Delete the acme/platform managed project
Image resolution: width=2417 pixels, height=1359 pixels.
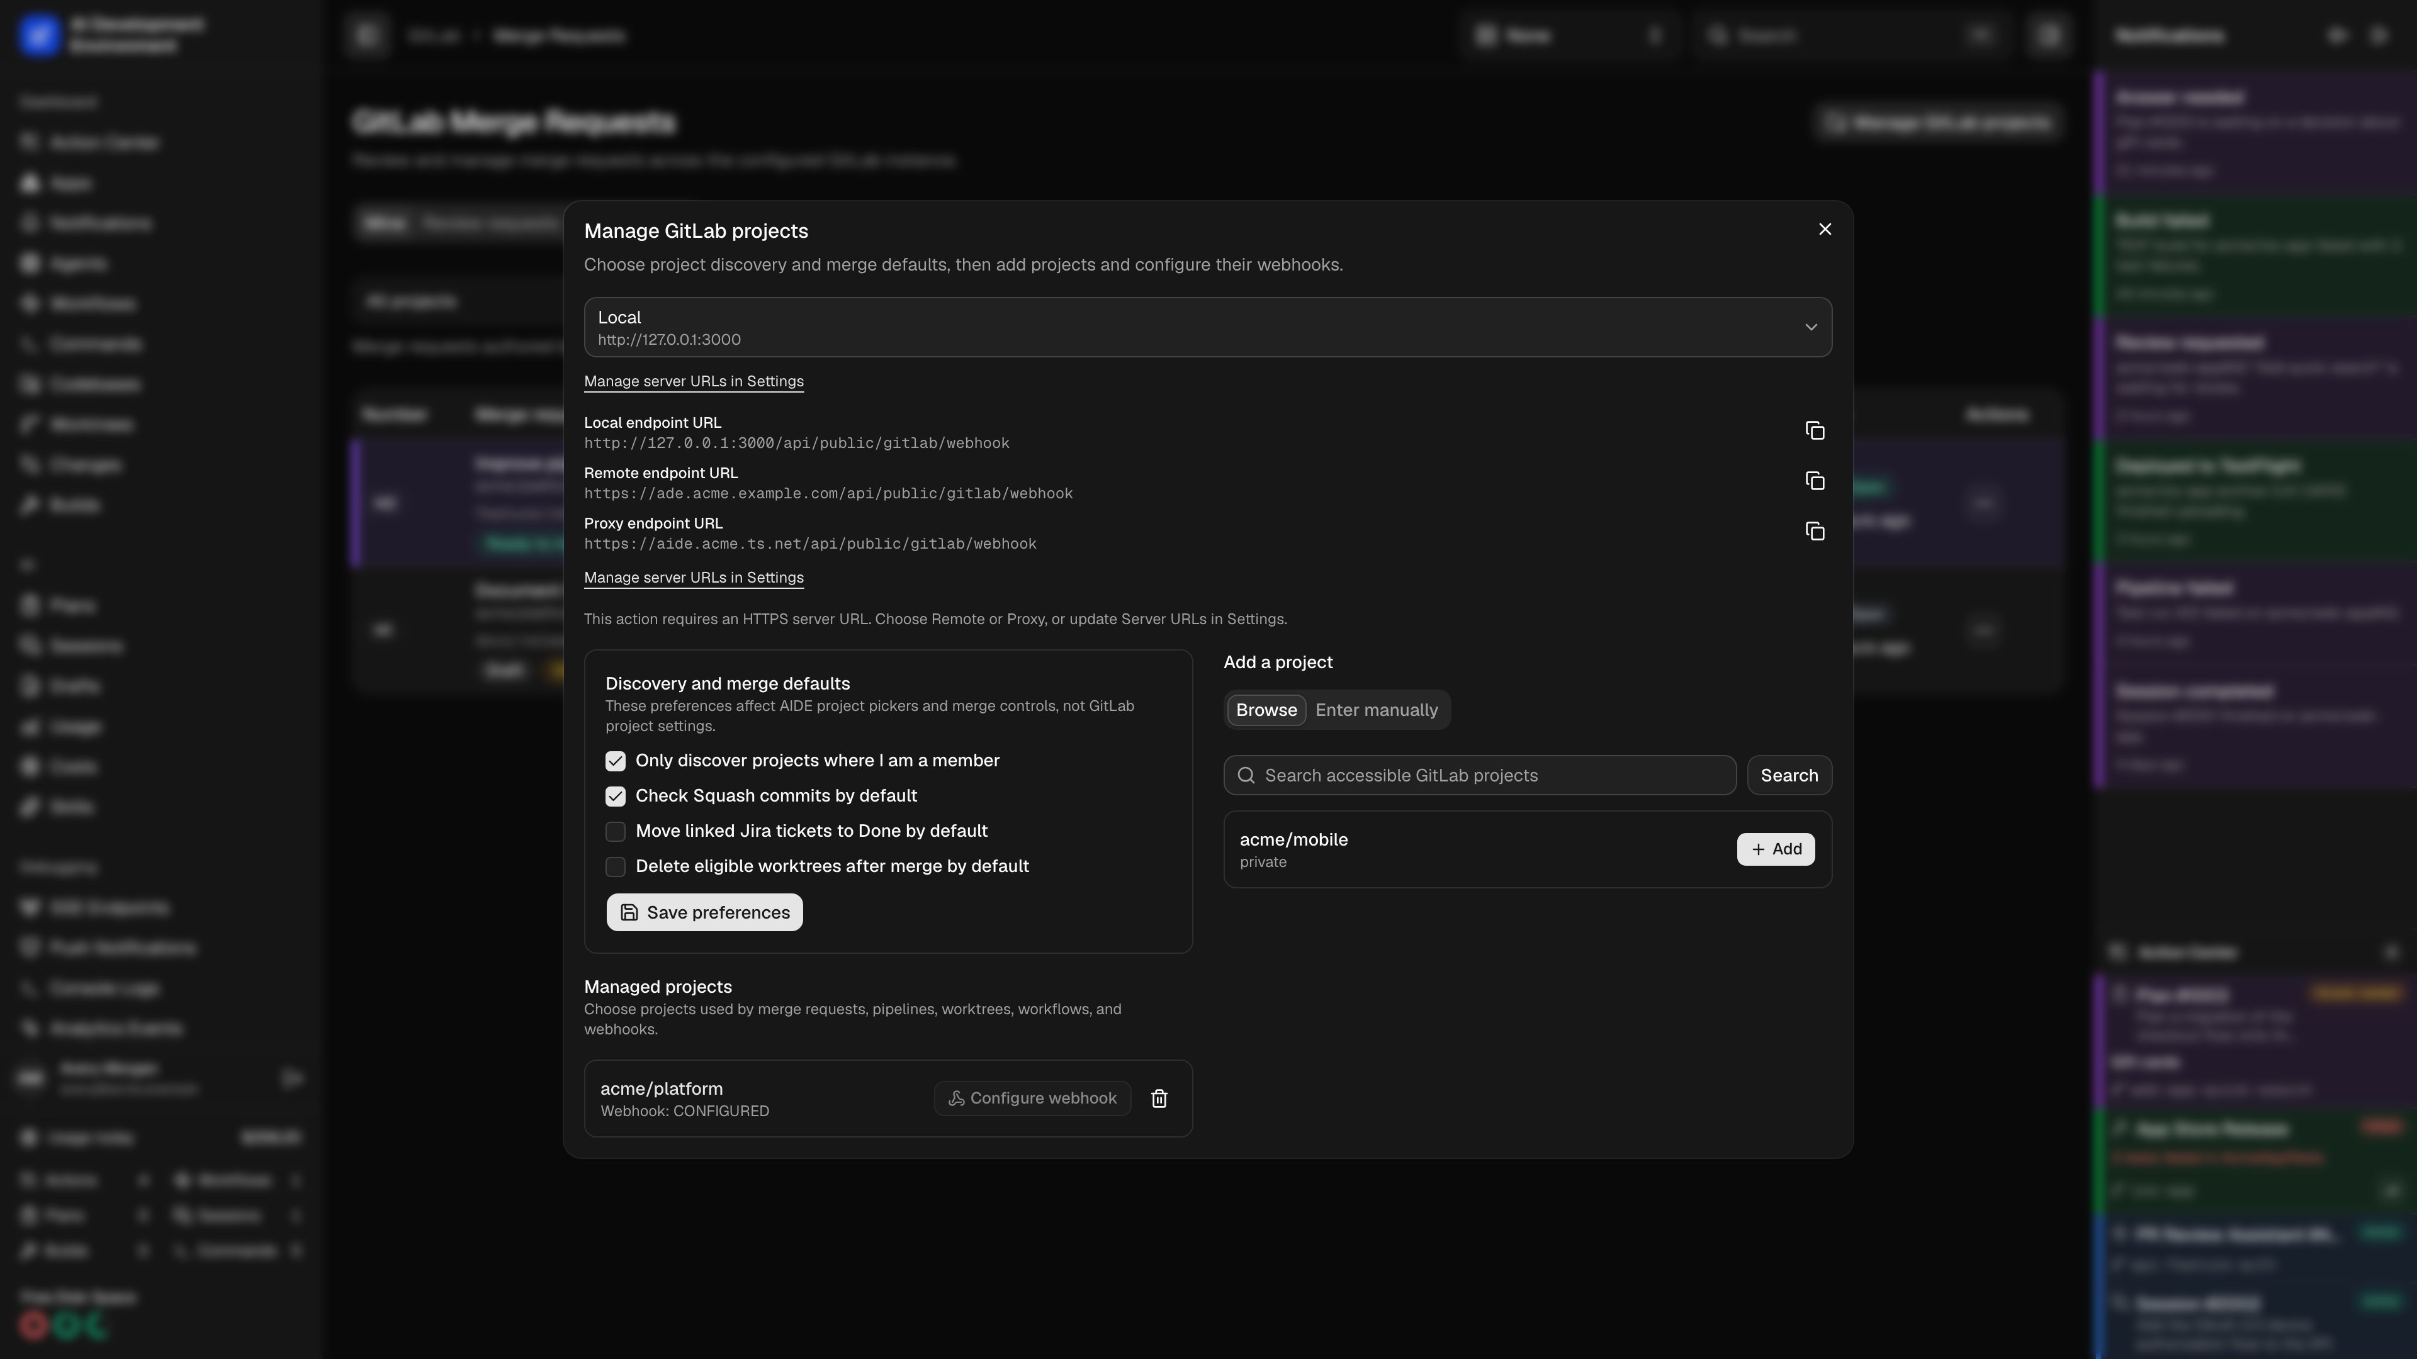pos(1159,1099)
